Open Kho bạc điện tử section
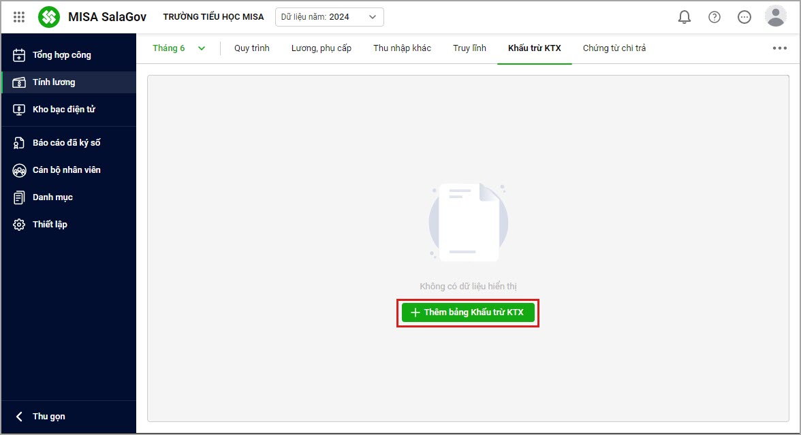 click(x=63, y=110)
